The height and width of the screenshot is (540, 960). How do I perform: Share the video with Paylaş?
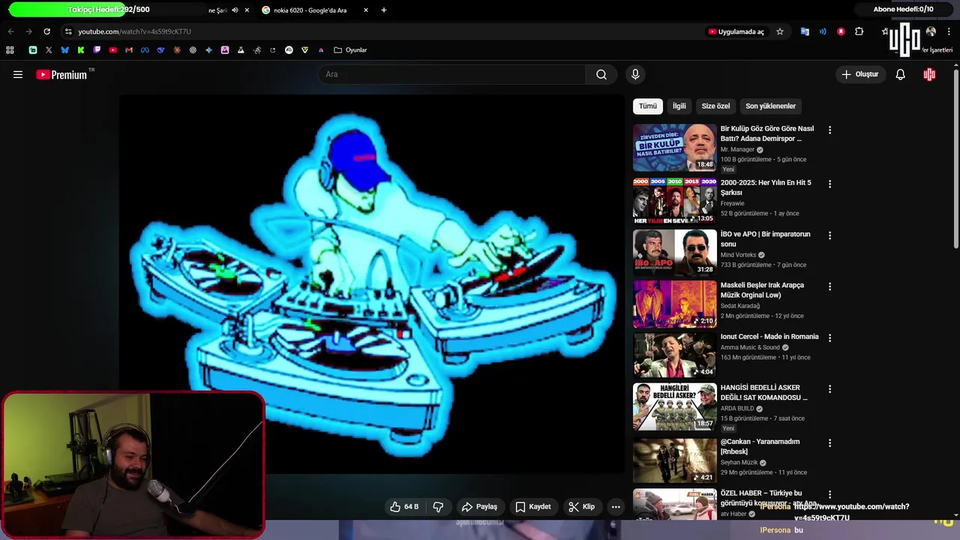[x=479, y=507]
